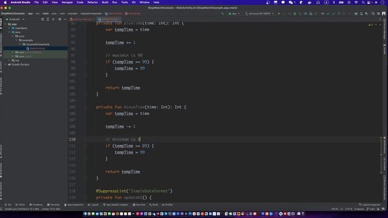
Task: Expand the Gradle Scripts node
Action: click(x=5, y=65)
